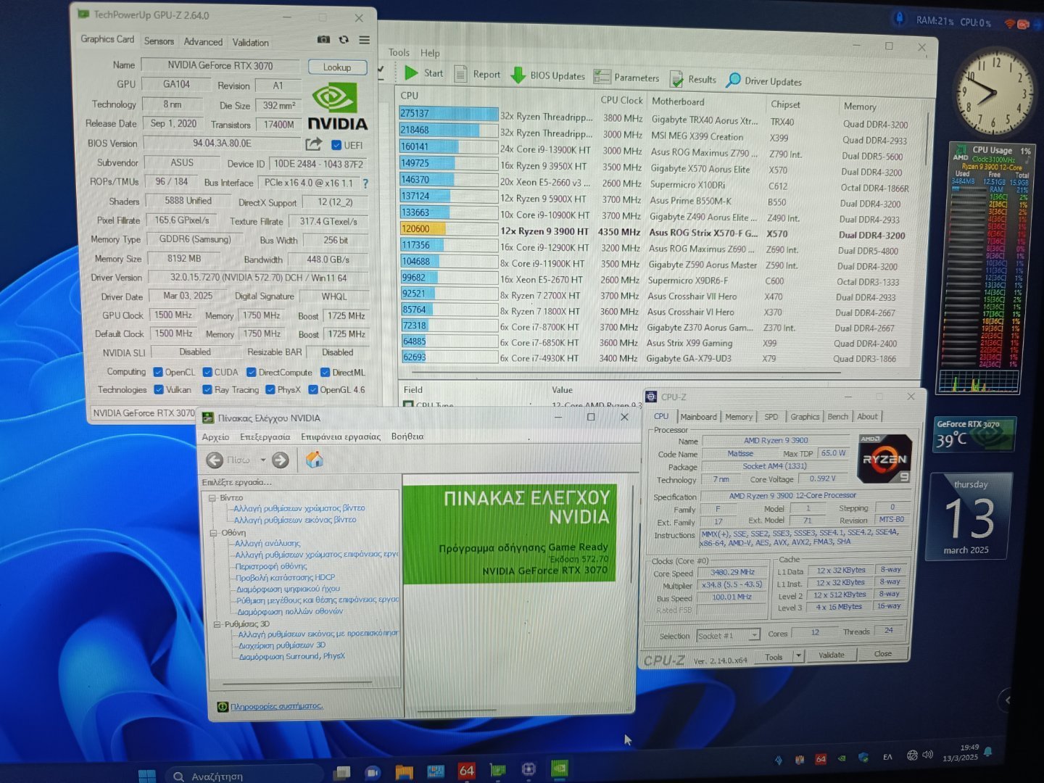Toggle the Ray Tracing checkbox

[207, 389]
